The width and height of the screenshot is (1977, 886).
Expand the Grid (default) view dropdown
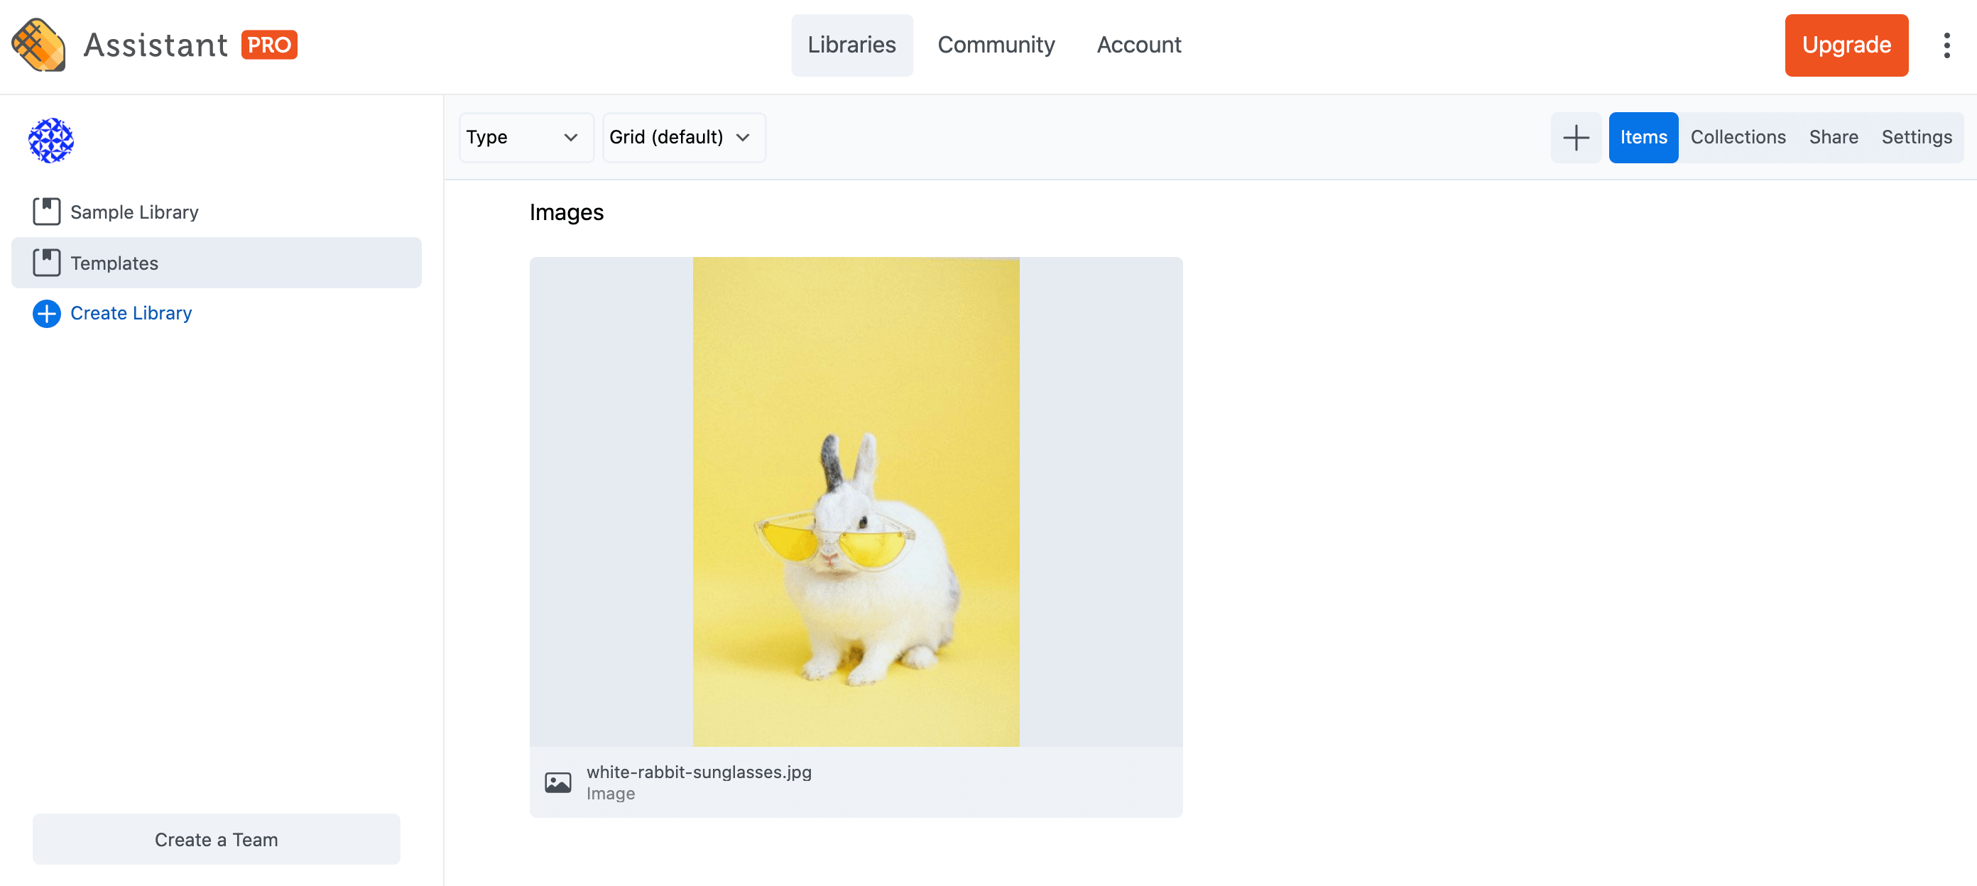pyautogui.click(x=680, y=138)
